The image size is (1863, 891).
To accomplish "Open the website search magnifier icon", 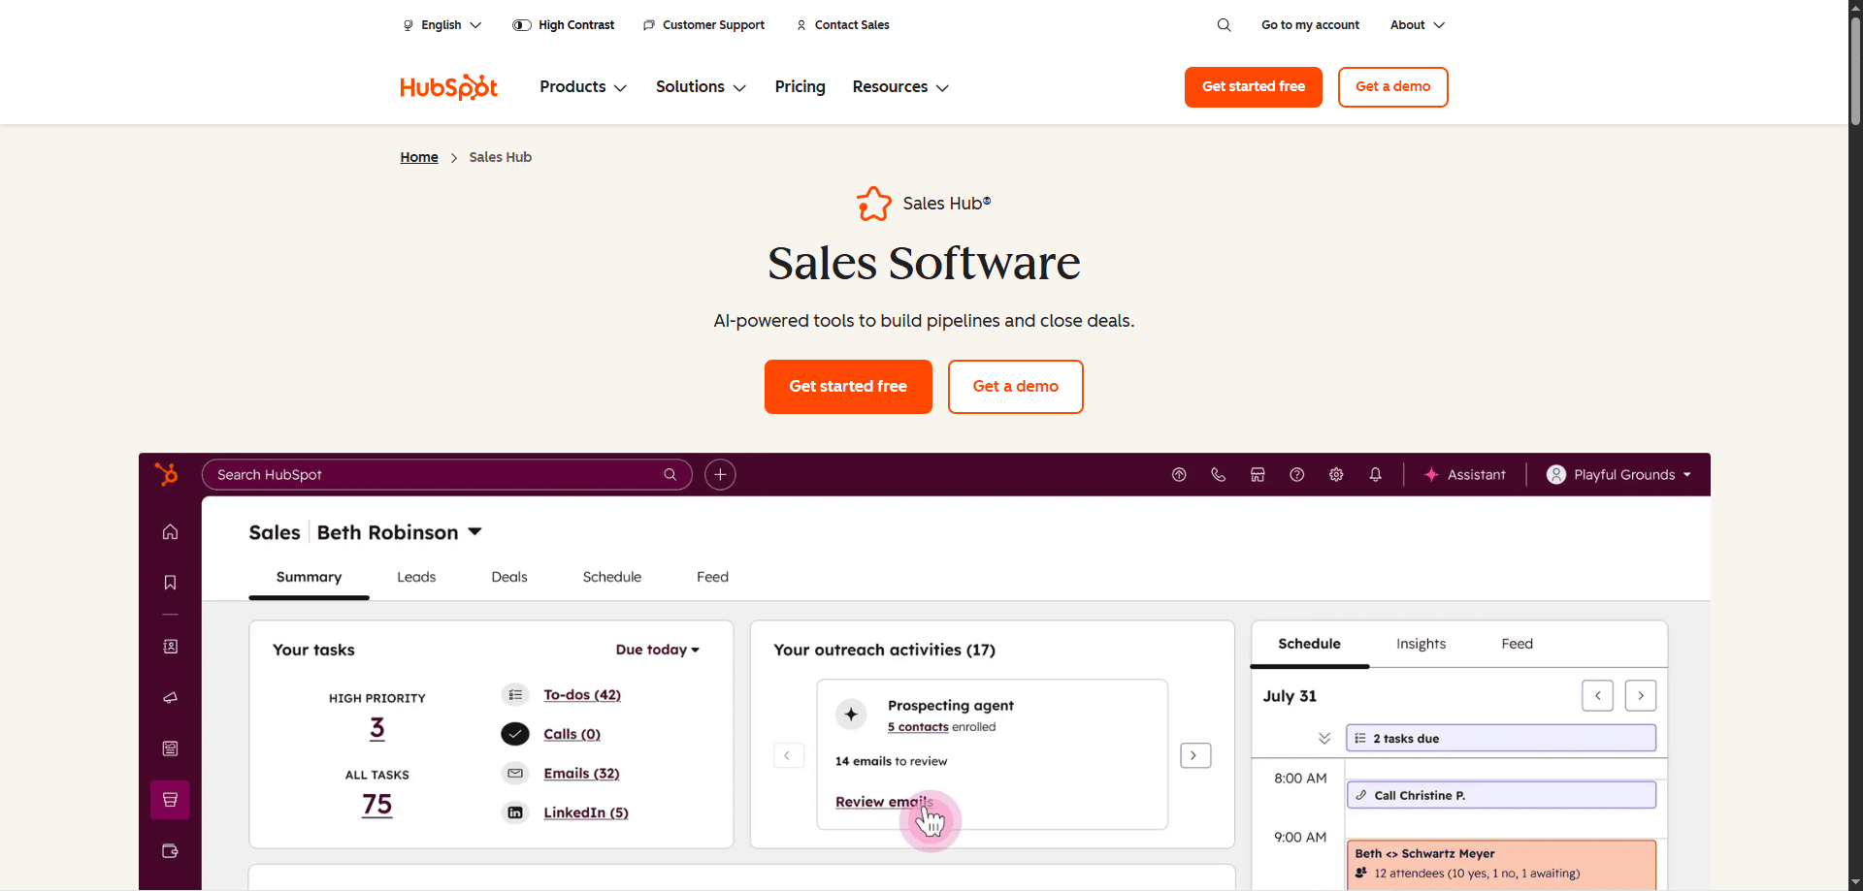I will pyautogui.click(x=1224, y=25).
